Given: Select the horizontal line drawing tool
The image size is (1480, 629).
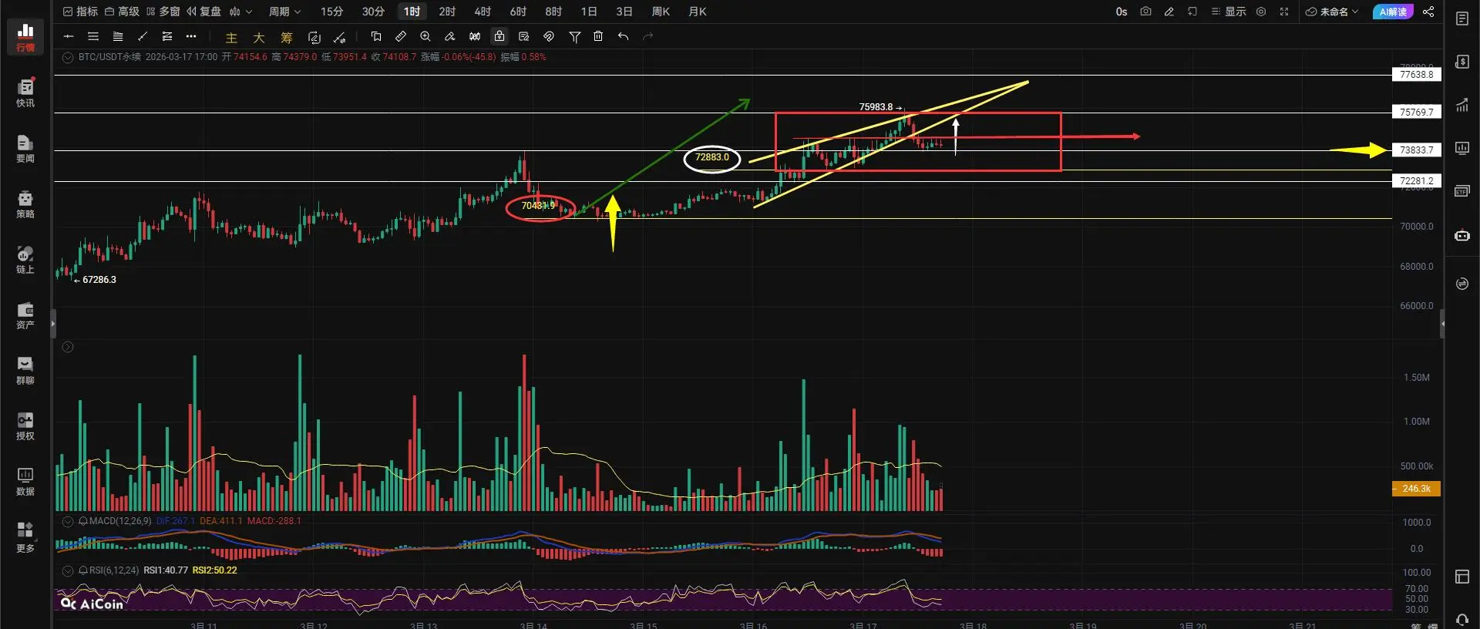Looking at the screenshot, I should coord(69,36).
